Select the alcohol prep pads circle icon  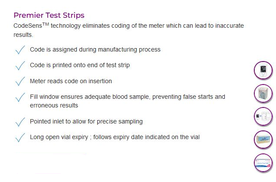point(263,162)
